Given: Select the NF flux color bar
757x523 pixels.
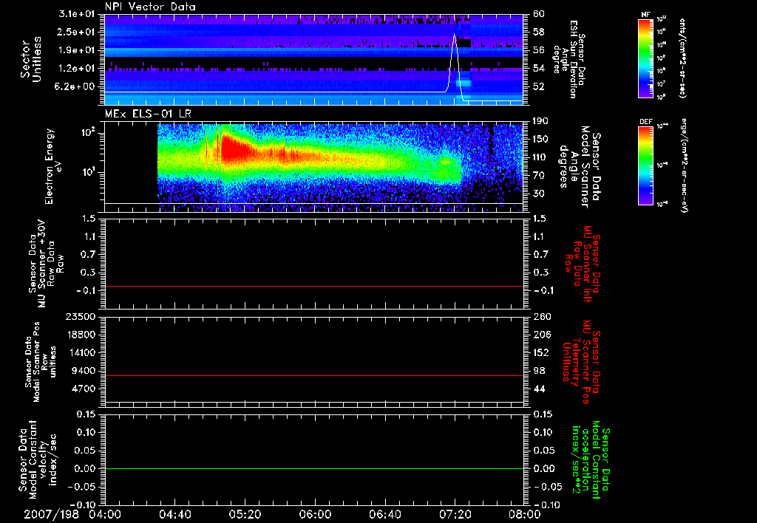Looking at the screenshot, I should pyautogui.click(x=646, y=58).
